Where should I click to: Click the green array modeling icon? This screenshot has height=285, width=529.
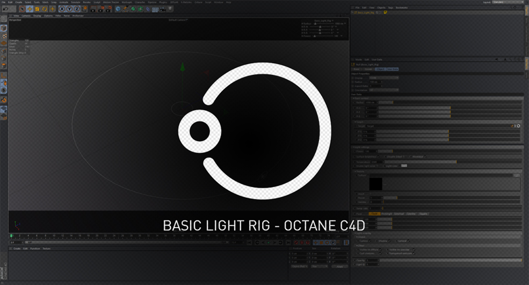click(x=140, y=9)
